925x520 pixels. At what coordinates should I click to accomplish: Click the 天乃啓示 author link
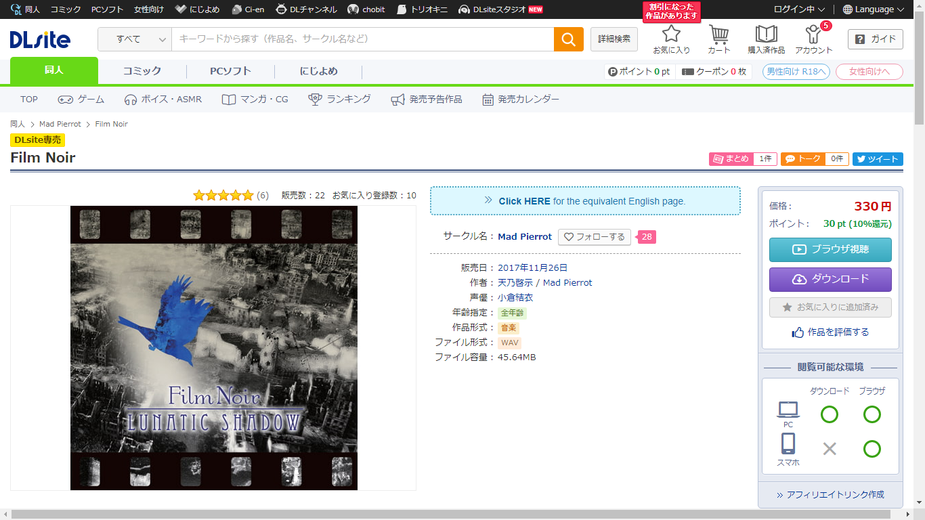515,283
